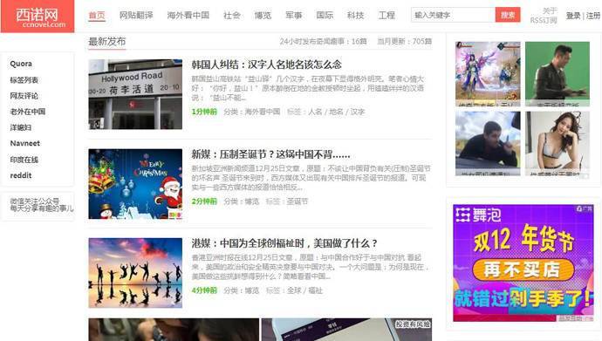Click the 圣诞节 tag

click(x=298, y=201)
